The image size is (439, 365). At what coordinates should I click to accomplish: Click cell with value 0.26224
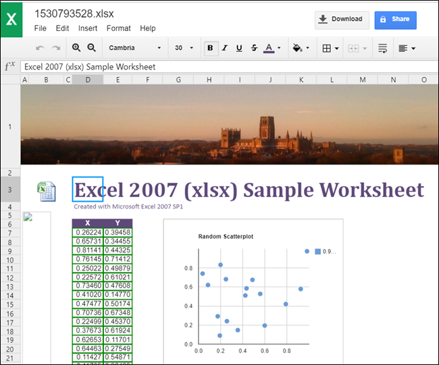click(88, 232)
